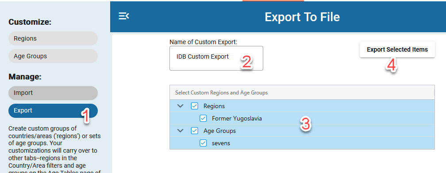The height and width of the screenshot is (173, 446).
Task: Open the Regions customize option
Action: click(53, 38)
